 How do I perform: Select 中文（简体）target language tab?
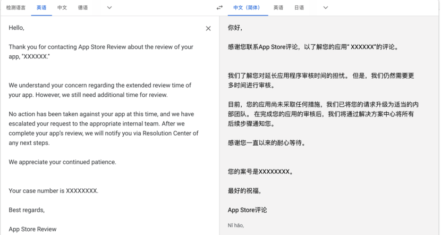[248, 7]
